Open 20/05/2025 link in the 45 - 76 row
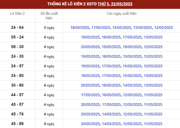180x128 pixels. click(90, 114)
